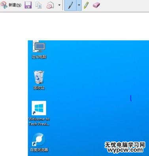Open the send snip dropdown arrow

click(x=59, y=5)
